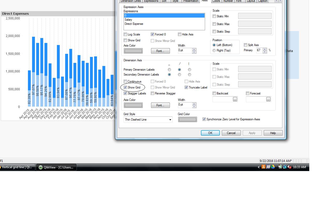Uncheck Show Grid under Dimension Axis
This screenshot has height=207, width=331.
(125, 87)
